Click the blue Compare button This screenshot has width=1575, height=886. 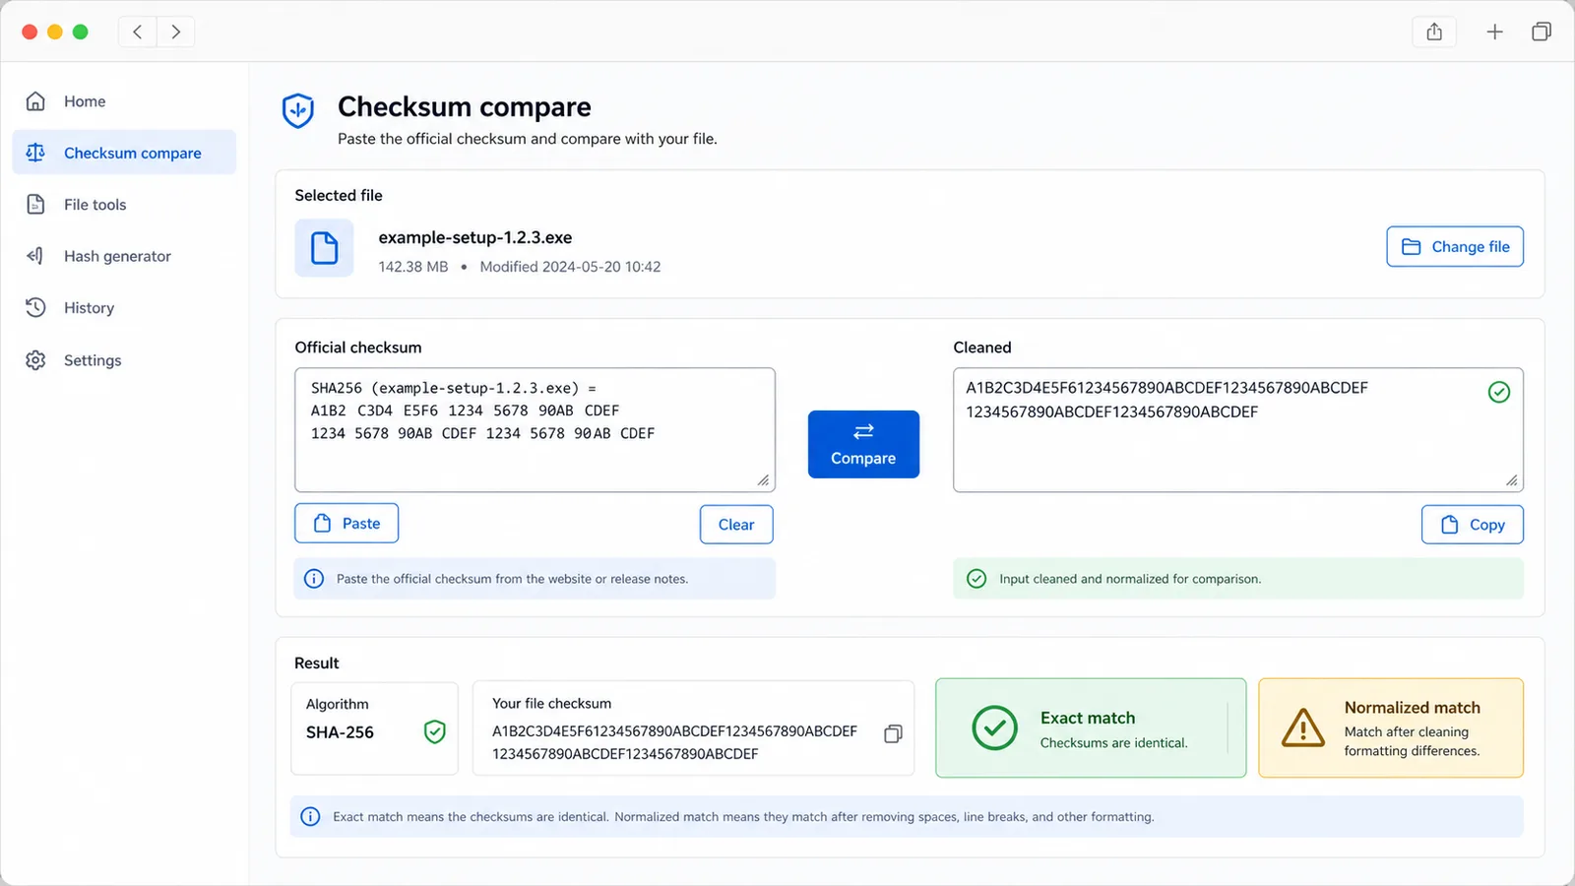[x=863, y=444]
